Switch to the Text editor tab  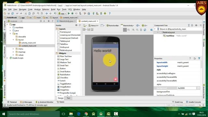point(68,98)
